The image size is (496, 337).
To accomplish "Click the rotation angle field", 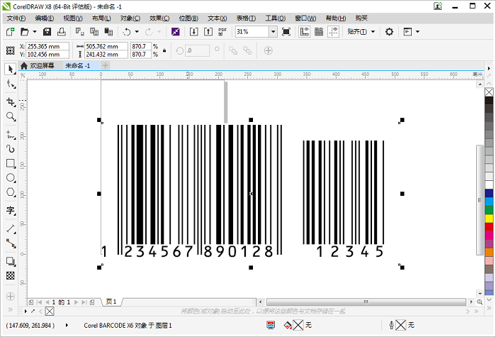I will tap(197, 50).
